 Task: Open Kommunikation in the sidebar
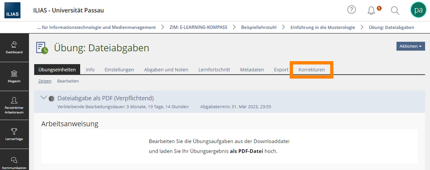tap(14, 163)
